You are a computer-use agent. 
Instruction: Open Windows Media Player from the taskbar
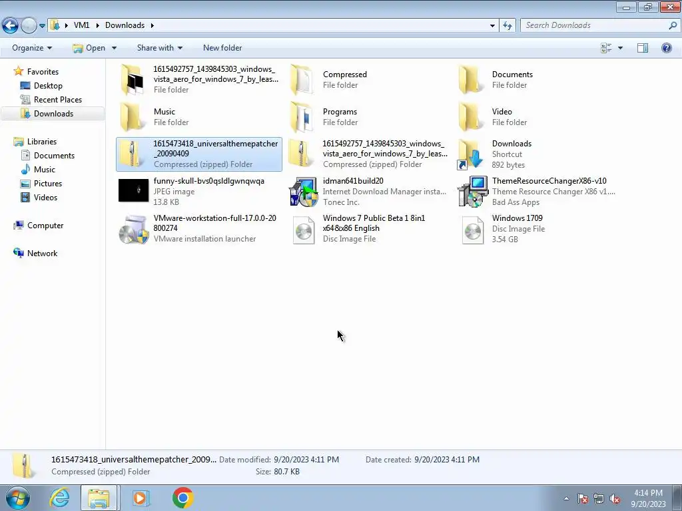pos(140,498)
